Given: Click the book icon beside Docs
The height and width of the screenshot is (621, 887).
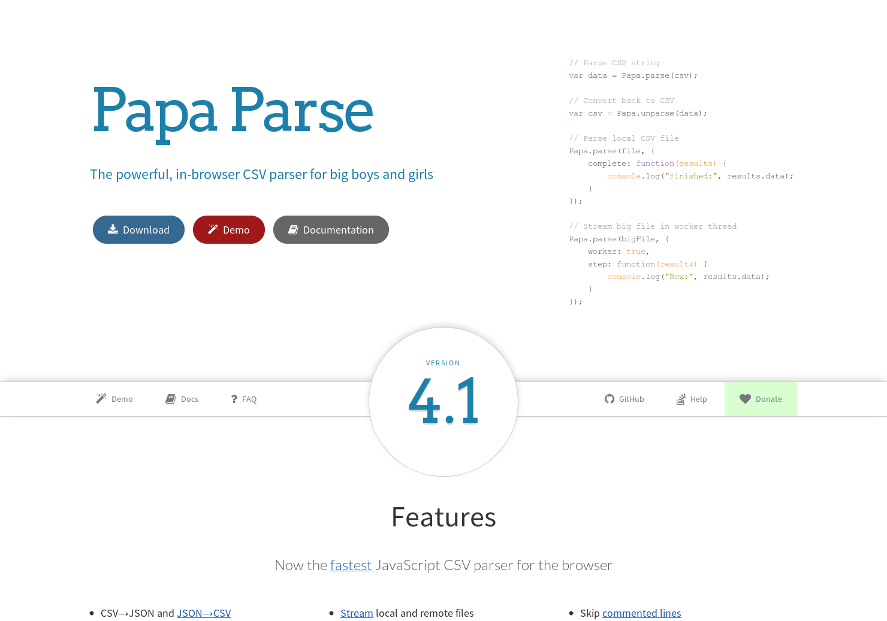Looking at the screenshot, I should (x=170, y=399).
